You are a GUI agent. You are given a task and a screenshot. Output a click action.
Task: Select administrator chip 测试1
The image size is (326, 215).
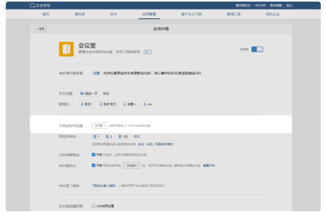[87, 104]
